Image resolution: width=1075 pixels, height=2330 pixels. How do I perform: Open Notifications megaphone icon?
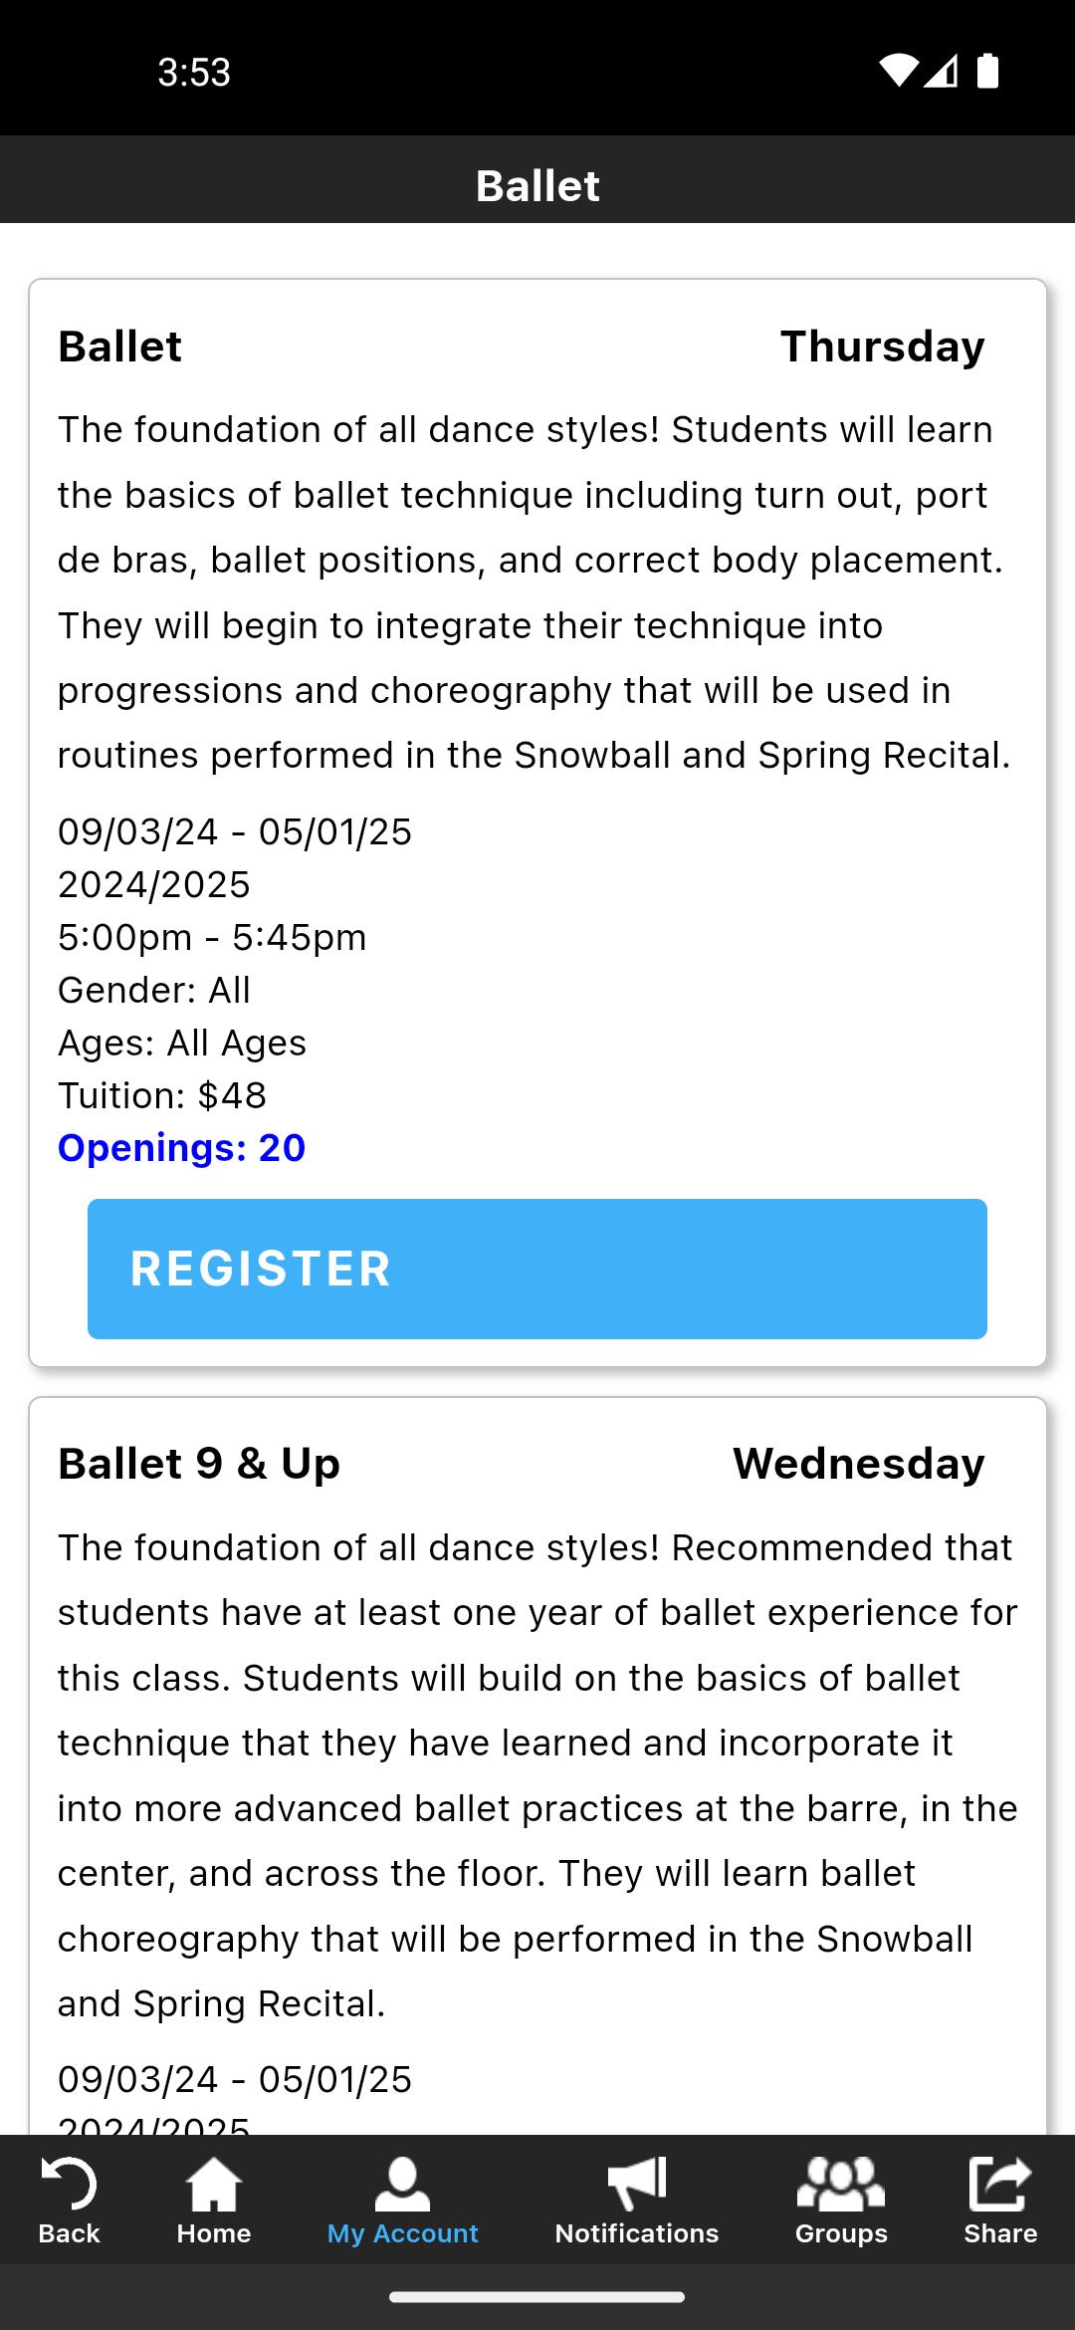coord(636,2183)
